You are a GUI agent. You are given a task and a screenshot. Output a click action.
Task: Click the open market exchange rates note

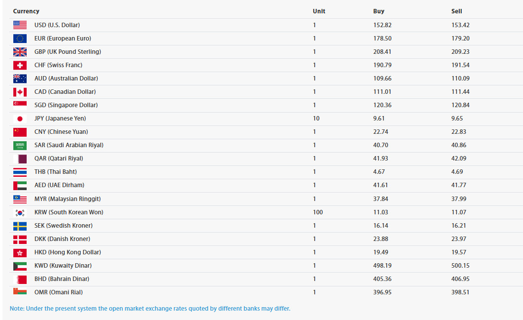pos(150,309)
